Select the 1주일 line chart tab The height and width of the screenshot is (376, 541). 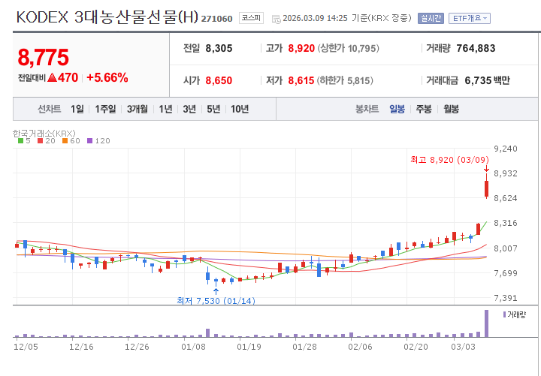tap(106, 110)
